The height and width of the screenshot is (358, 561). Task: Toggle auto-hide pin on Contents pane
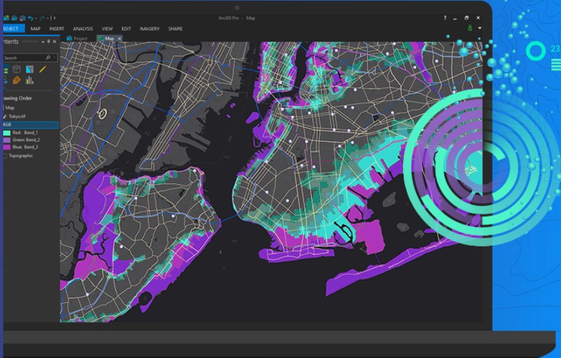pyautogui.click(x=48, y=41)
